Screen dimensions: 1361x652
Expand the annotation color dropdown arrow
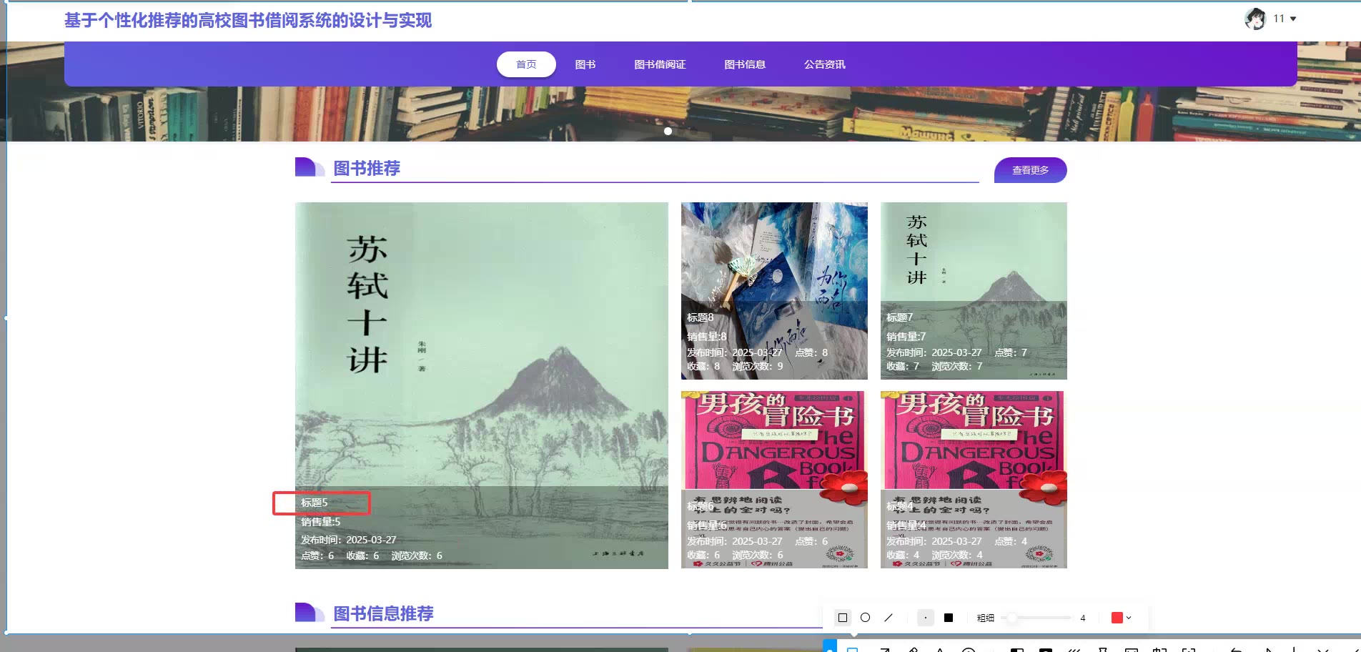1129,618
